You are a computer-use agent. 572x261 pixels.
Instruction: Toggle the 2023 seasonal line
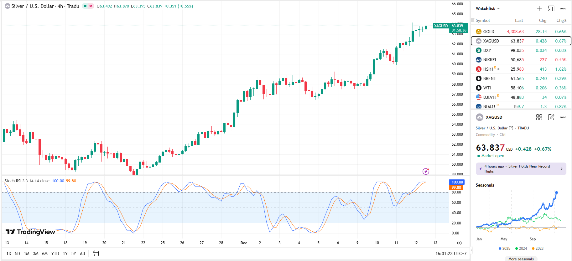point(538,248)
